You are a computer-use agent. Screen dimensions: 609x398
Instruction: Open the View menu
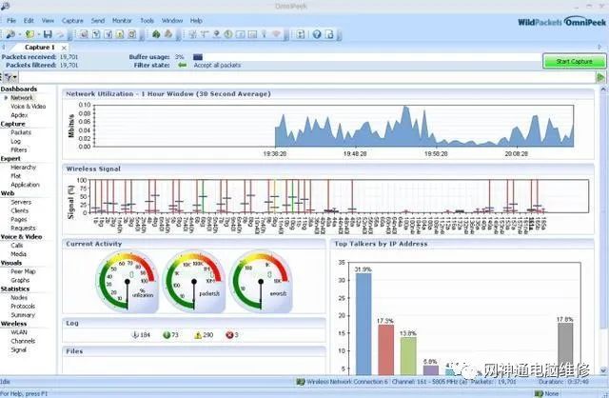tap(48, 21)
